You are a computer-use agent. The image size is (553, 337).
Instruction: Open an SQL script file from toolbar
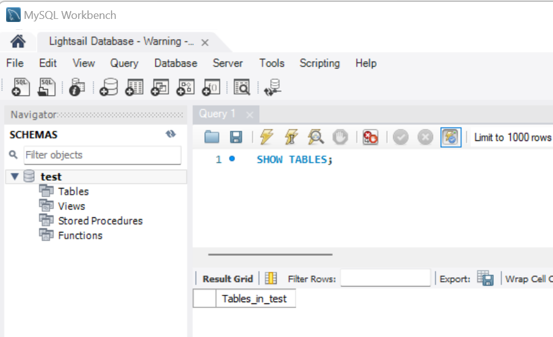[x=46, y=87]
